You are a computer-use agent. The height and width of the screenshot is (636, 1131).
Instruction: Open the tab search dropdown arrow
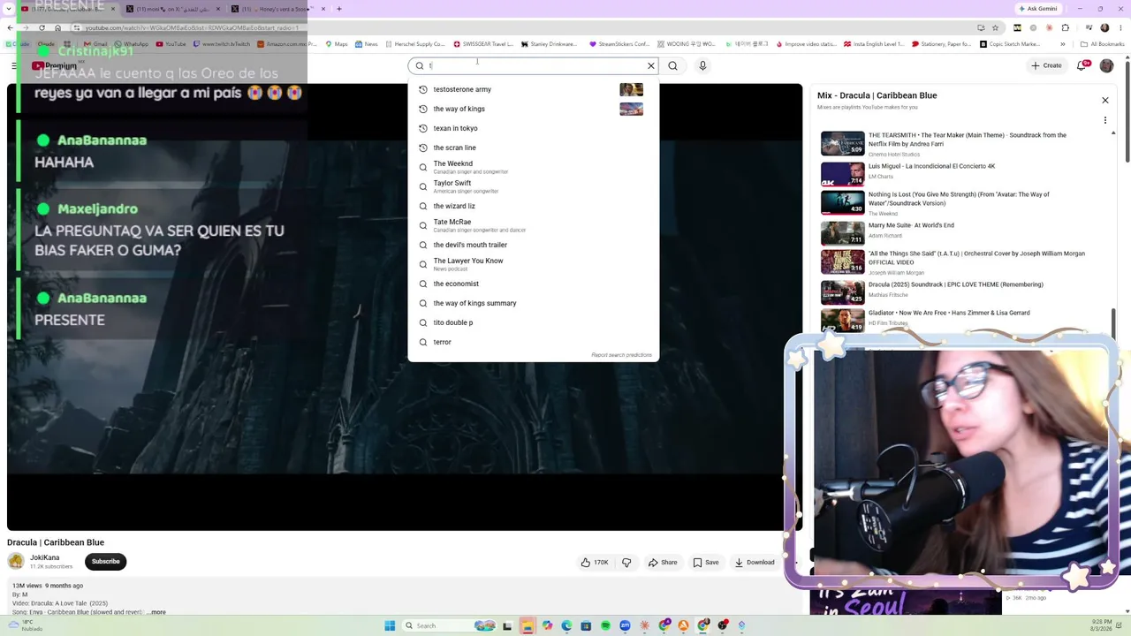click(x=11, y=9)
